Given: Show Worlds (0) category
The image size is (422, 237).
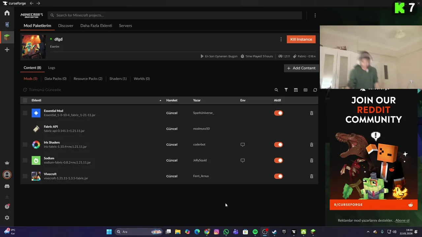Looking at the screenshot, I should click(142, 79).
